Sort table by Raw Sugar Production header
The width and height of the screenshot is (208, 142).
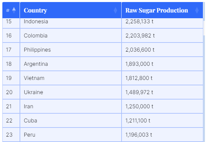point(157,10)
